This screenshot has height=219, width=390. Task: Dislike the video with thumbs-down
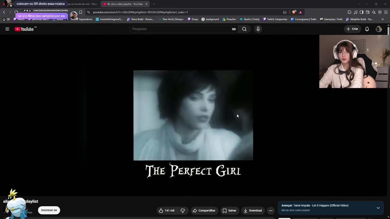pos(183,210)
